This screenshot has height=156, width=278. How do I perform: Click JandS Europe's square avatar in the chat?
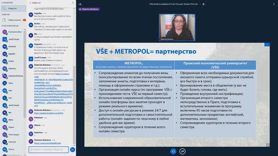(x=31, y=59)
